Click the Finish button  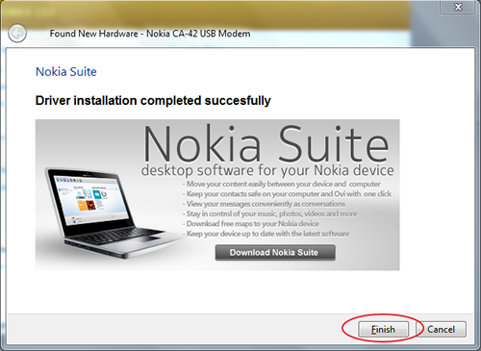[x=383, y=329]
